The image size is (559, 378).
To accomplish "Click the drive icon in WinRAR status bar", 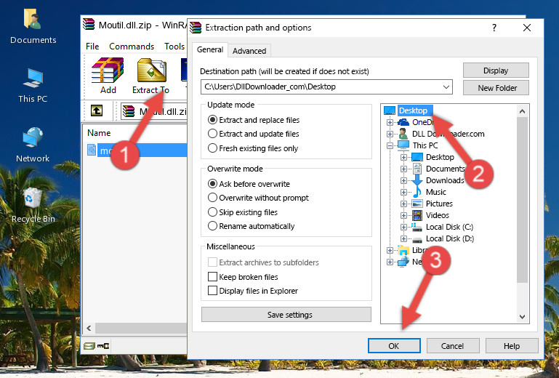I will (x=89, y=345).
